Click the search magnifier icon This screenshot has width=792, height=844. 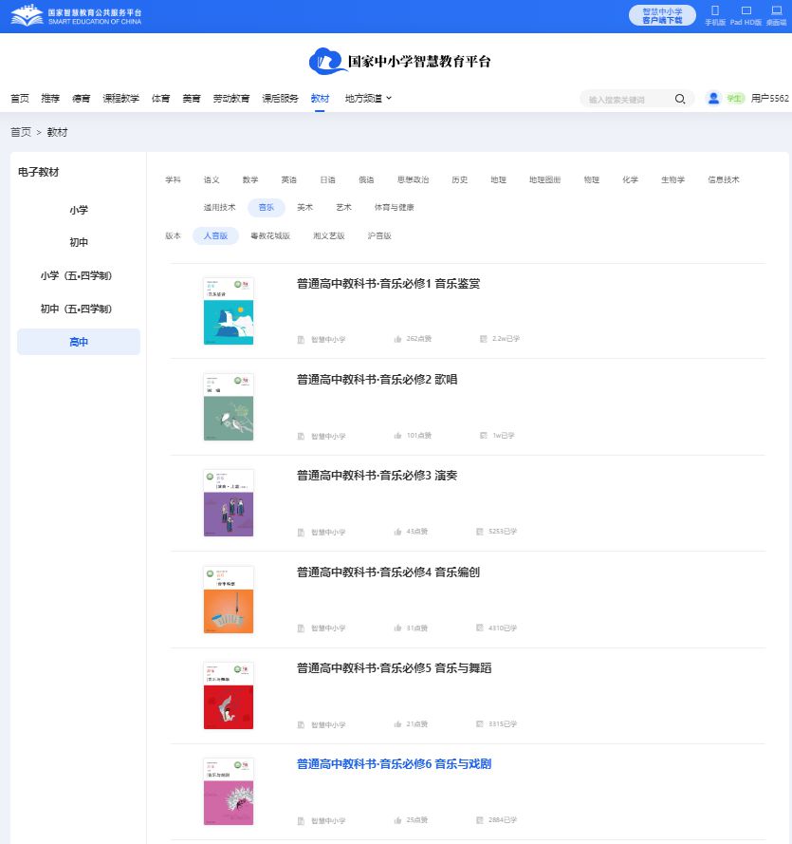tap(680, 99)
